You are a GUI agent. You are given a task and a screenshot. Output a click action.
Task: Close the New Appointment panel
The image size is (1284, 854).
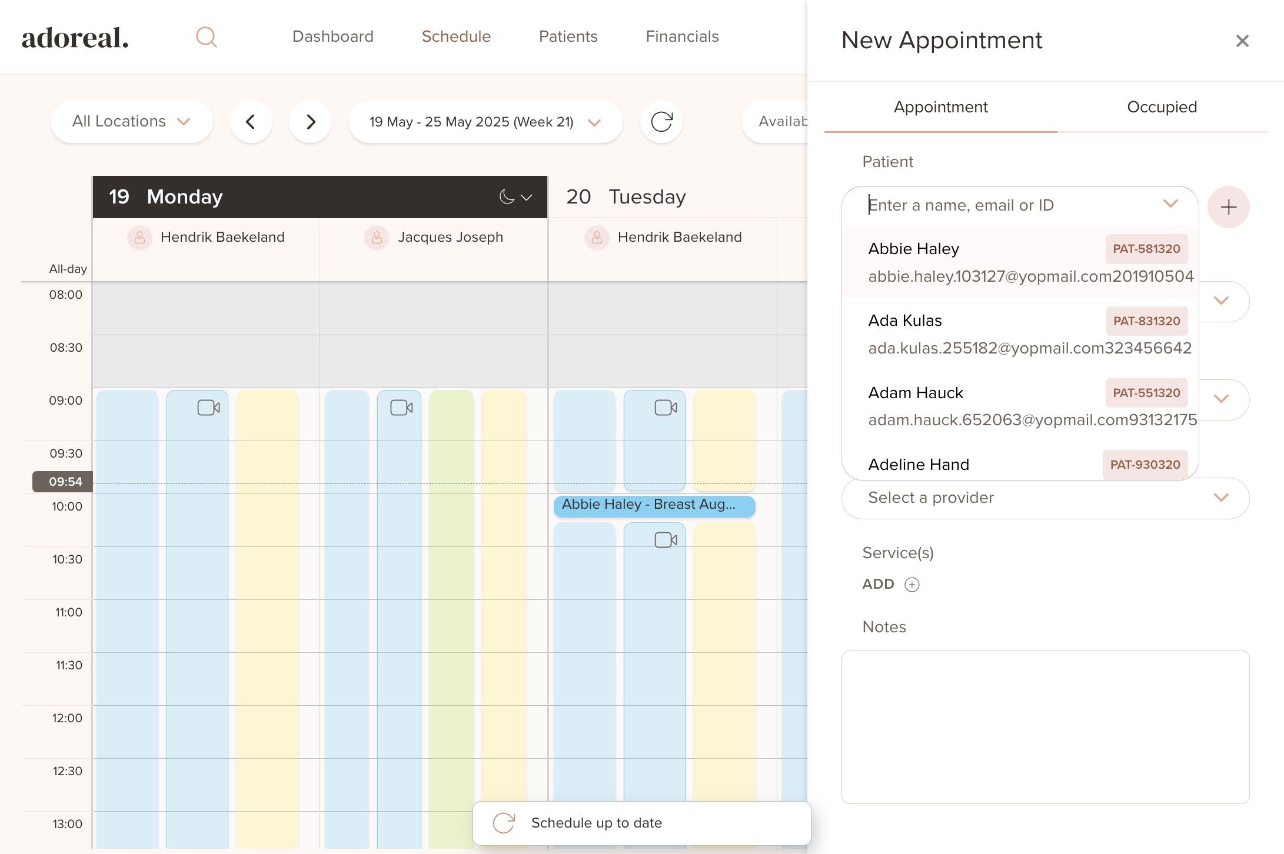1242,41
